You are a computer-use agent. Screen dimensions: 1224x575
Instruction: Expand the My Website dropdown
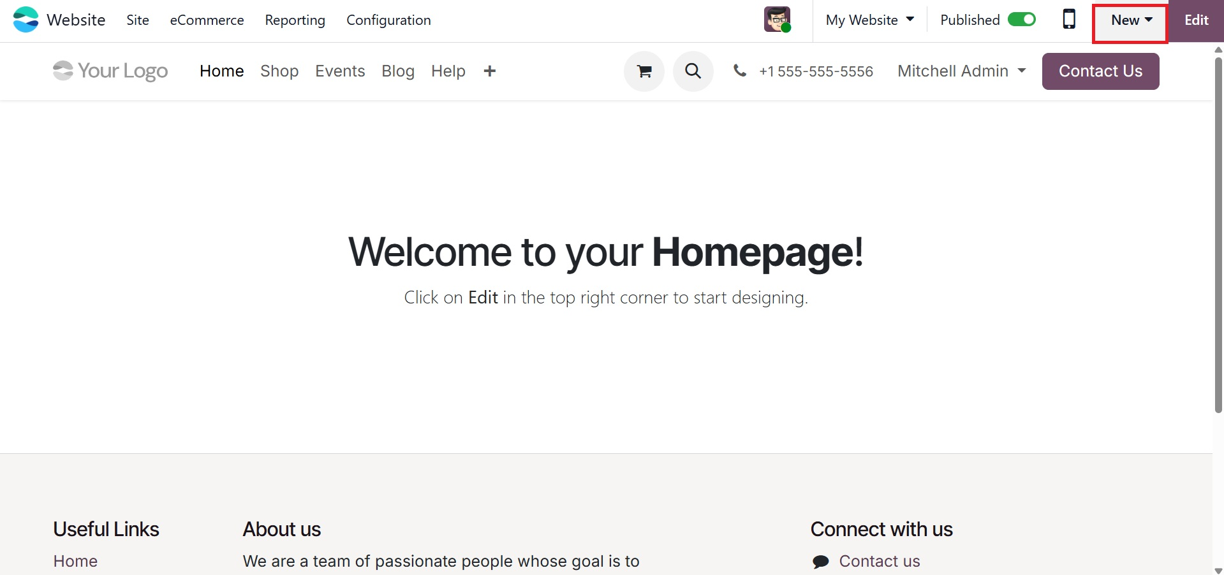870,20
